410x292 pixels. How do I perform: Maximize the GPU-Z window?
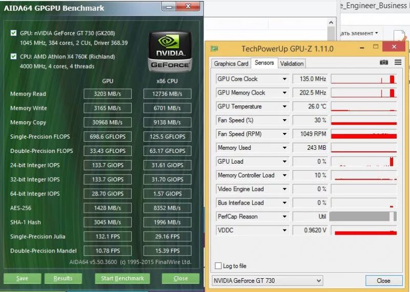point(376,47)
